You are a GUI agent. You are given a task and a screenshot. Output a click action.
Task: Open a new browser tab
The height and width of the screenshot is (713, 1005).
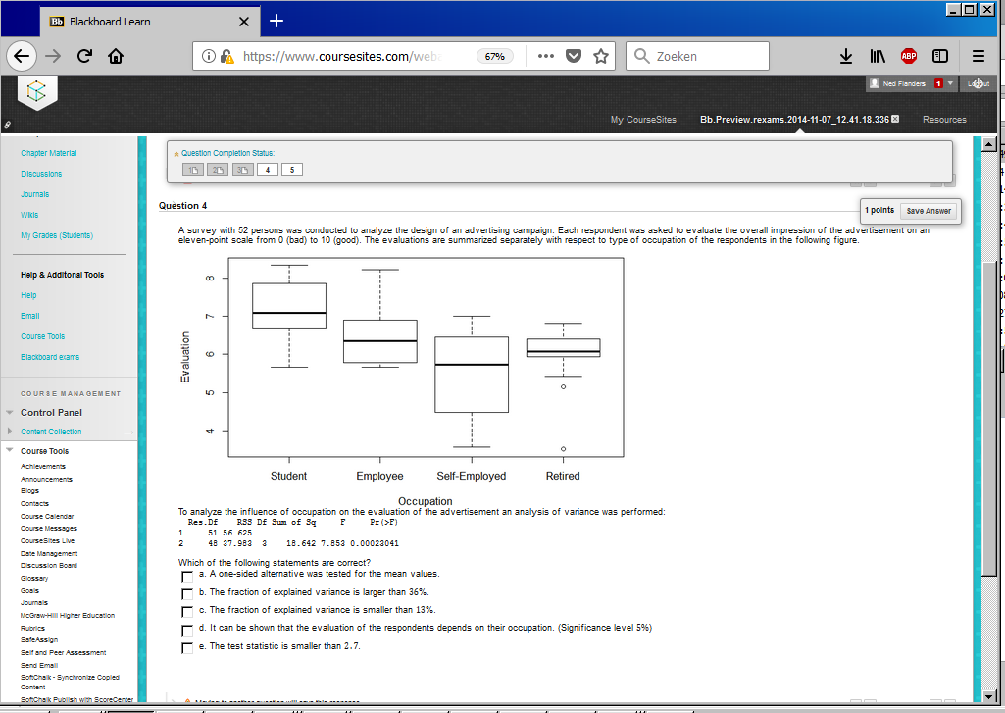[276, 22]
